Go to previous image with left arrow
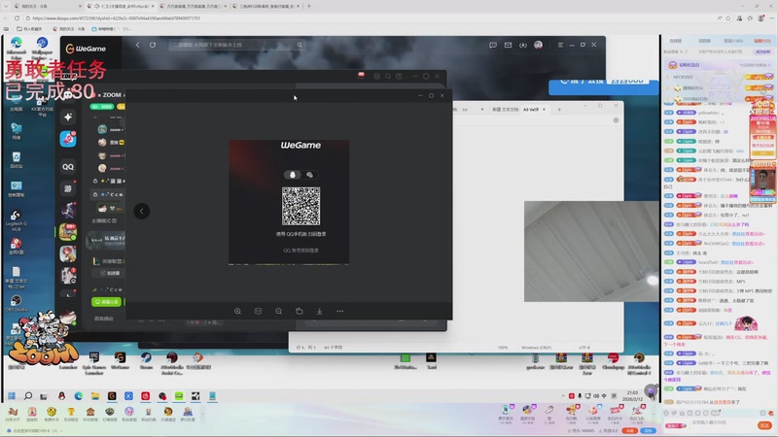Screen dimensions: 778x437 click(x=141, y=211)
